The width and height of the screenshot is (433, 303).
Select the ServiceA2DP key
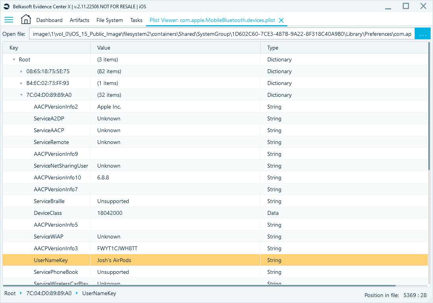pyautogui.click(x=49, y=119)
